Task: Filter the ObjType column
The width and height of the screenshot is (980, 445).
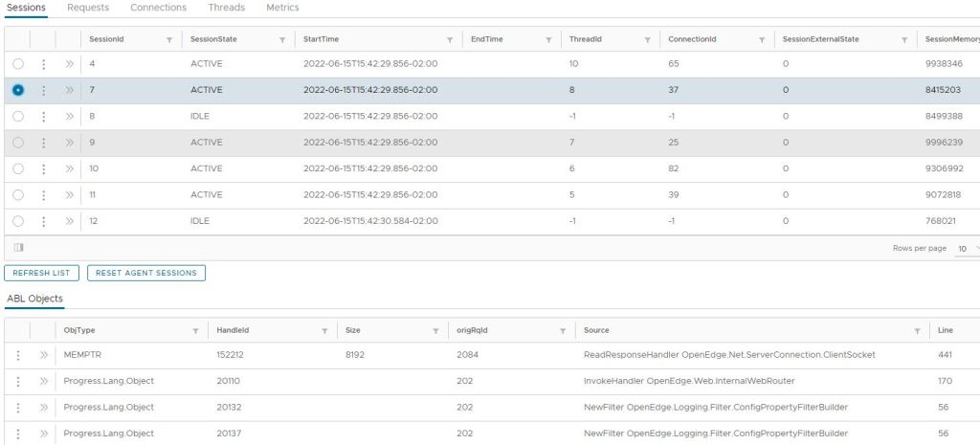Action: tap(195, 330)
